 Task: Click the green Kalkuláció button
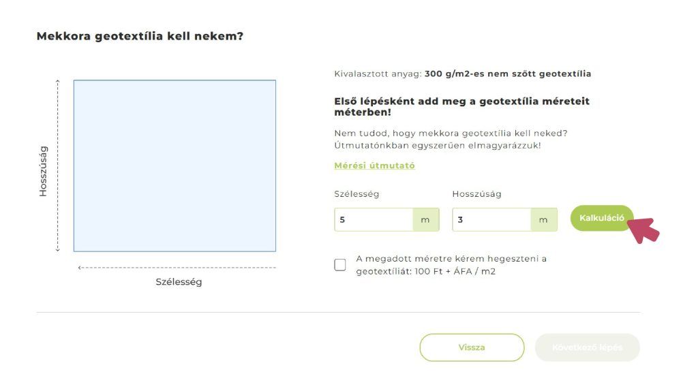(x=601, y=218)
